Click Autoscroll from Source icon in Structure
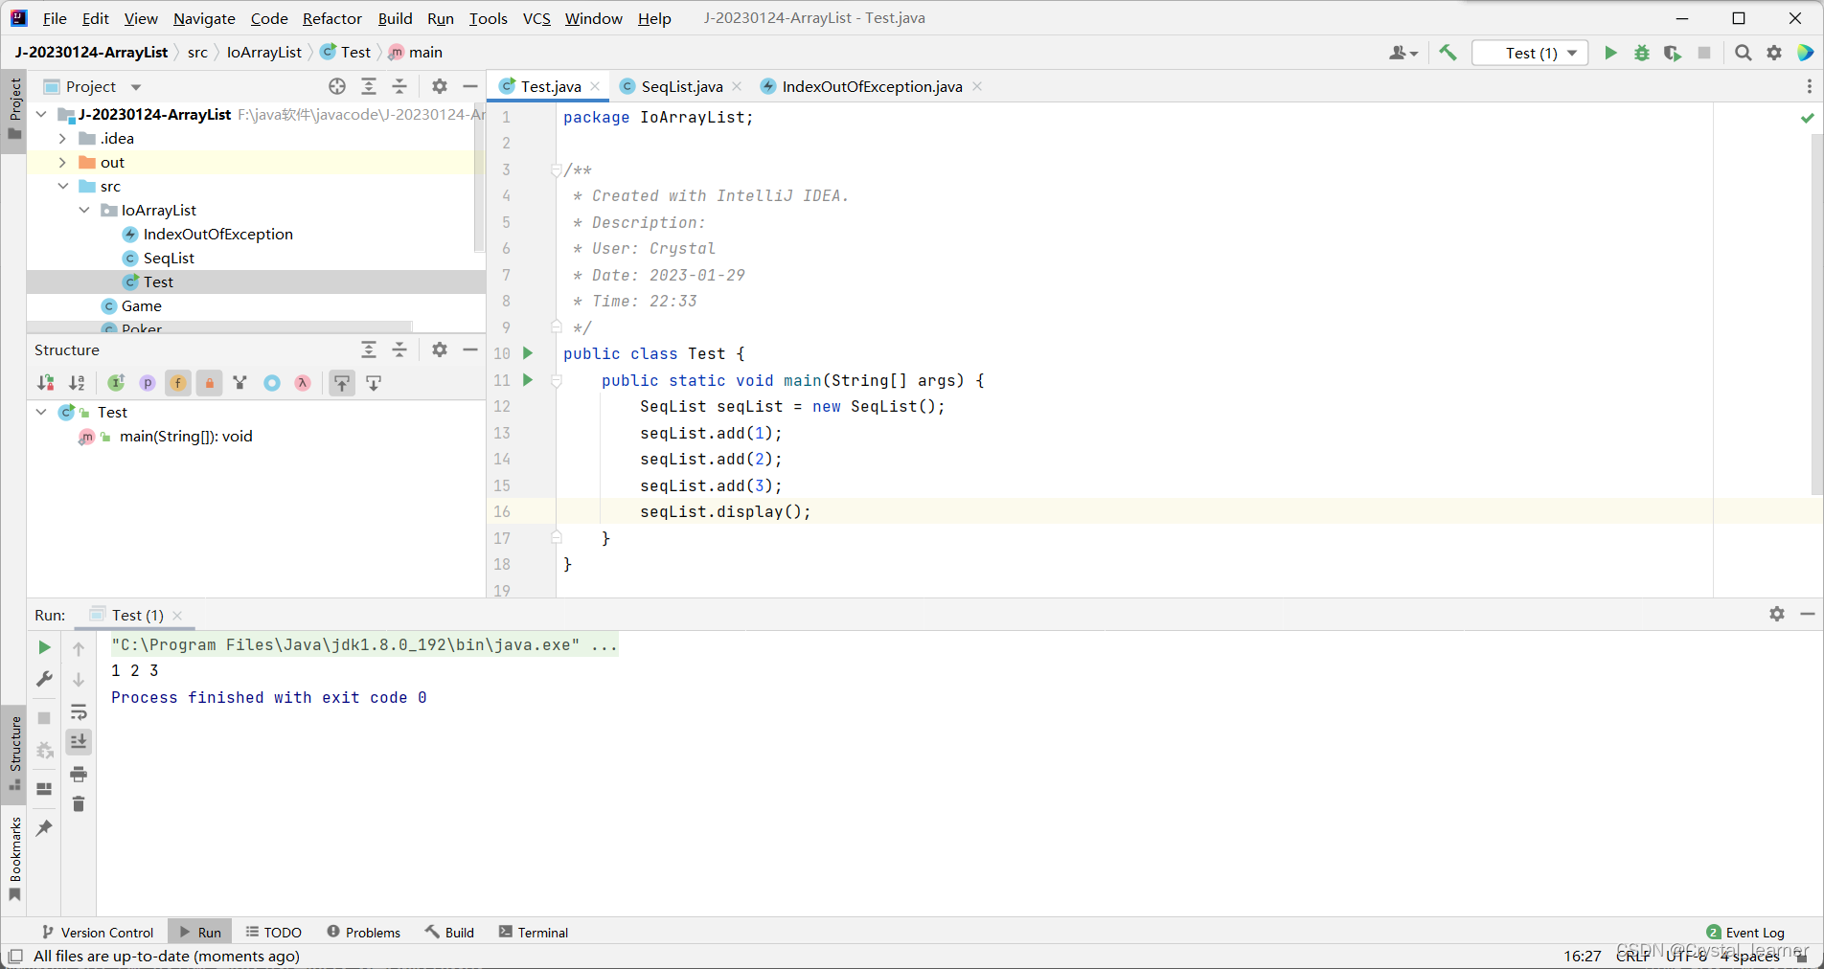This screenshot has height=969, width=1824. [x=374, y=383]
